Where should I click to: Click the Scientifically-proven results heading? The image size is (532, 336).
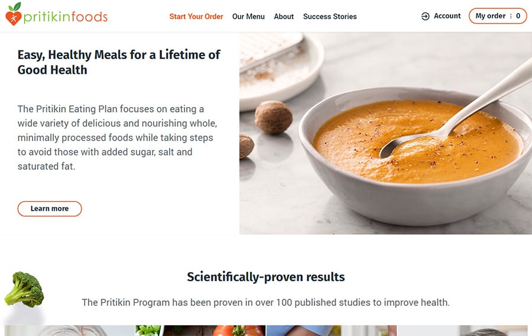pos(266,277)
